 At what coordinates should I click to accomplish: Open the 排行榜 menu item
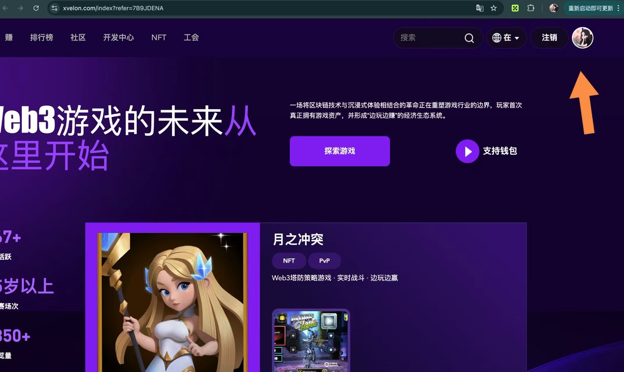pyautogui.click(x=42, y=37)
